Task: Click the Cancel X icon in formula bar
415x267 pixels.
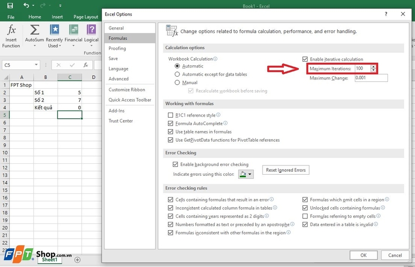Action: (59, 65)
